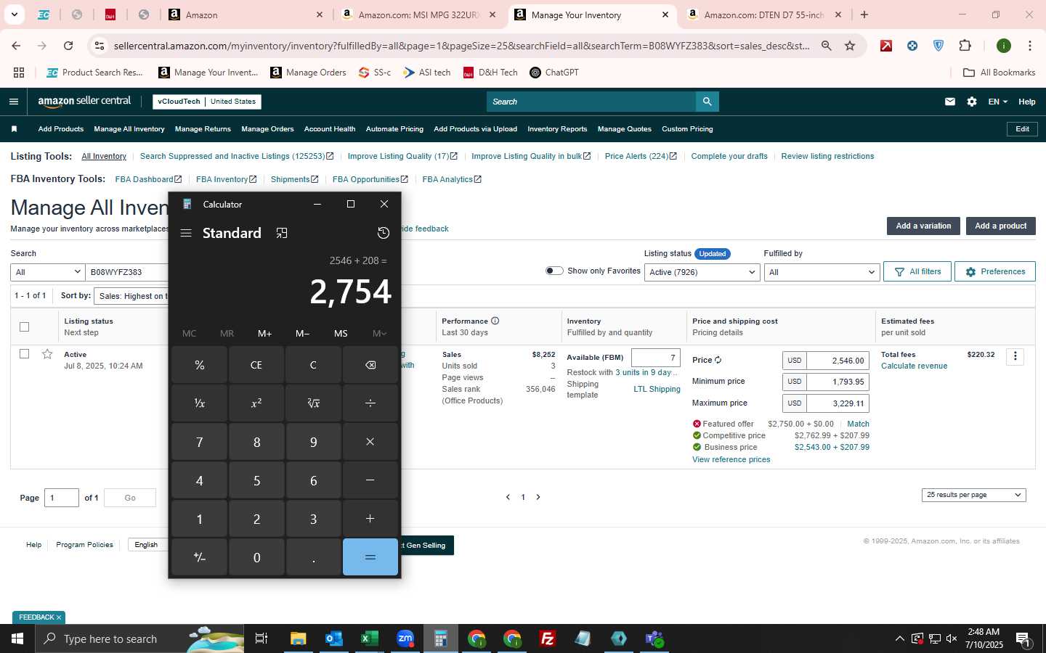Click the next page arrow in pagination
The image size is (1046, 653).
(538, 497)
